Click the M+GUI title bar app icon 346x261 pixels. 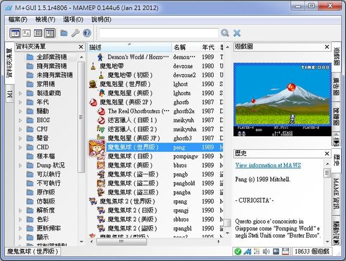coord(8,8)
